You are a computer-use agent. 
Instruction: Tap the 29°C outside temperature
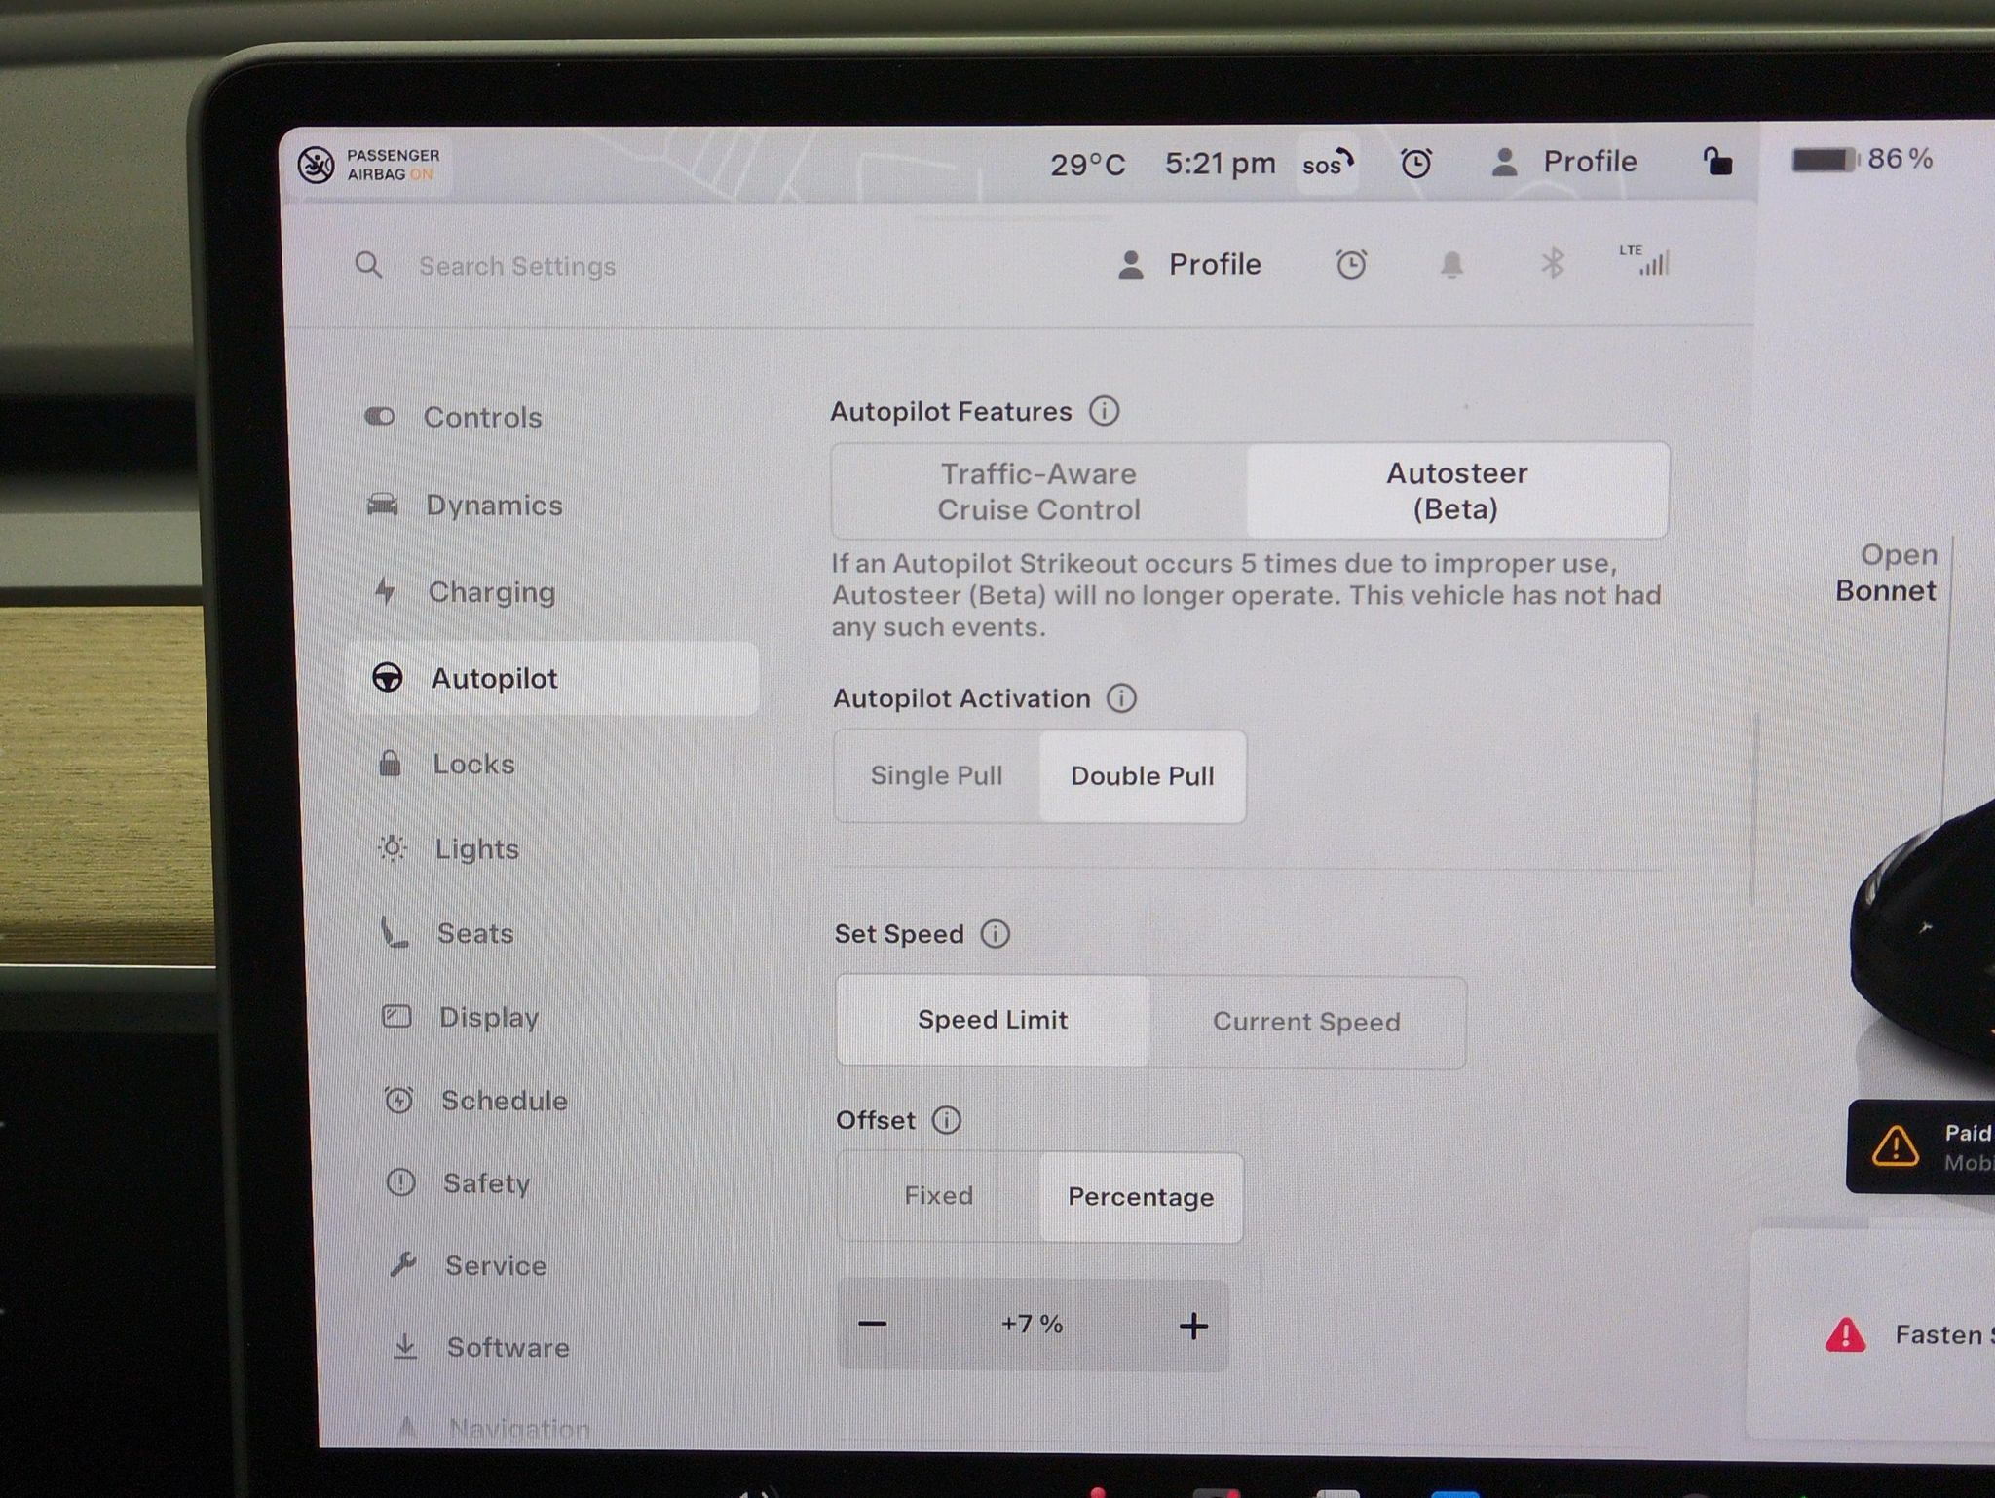pos(1087,165)
